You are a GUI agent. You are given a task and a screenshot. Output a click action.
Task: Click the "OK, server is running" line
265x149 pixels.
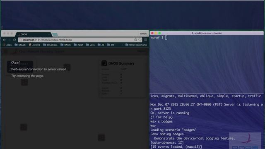pos(170,113)
